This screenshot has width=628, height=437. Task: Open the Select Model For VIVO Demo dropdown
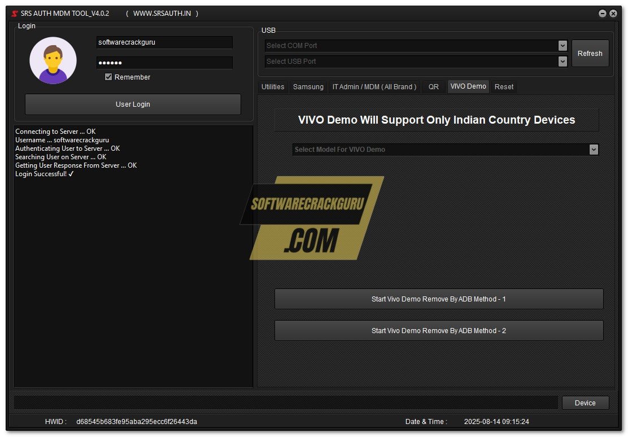tap(593, 150)
